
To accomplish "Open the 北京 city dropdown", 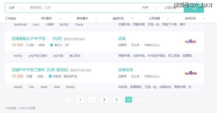I will point(16,8).
